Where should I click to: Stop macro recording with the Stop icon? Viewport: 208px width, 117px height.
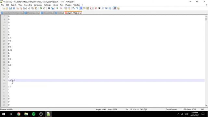pos(99,8)
